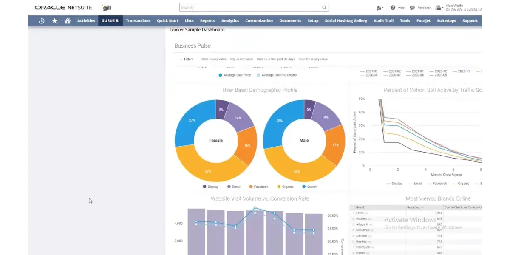Open the Documents menu
Screen dimensions: 510x255
click(x=290, y=20)
